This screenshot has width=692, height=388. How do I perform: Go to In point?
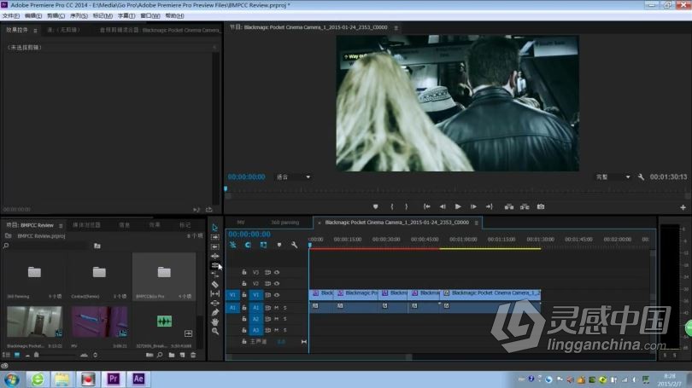[426, 206]
